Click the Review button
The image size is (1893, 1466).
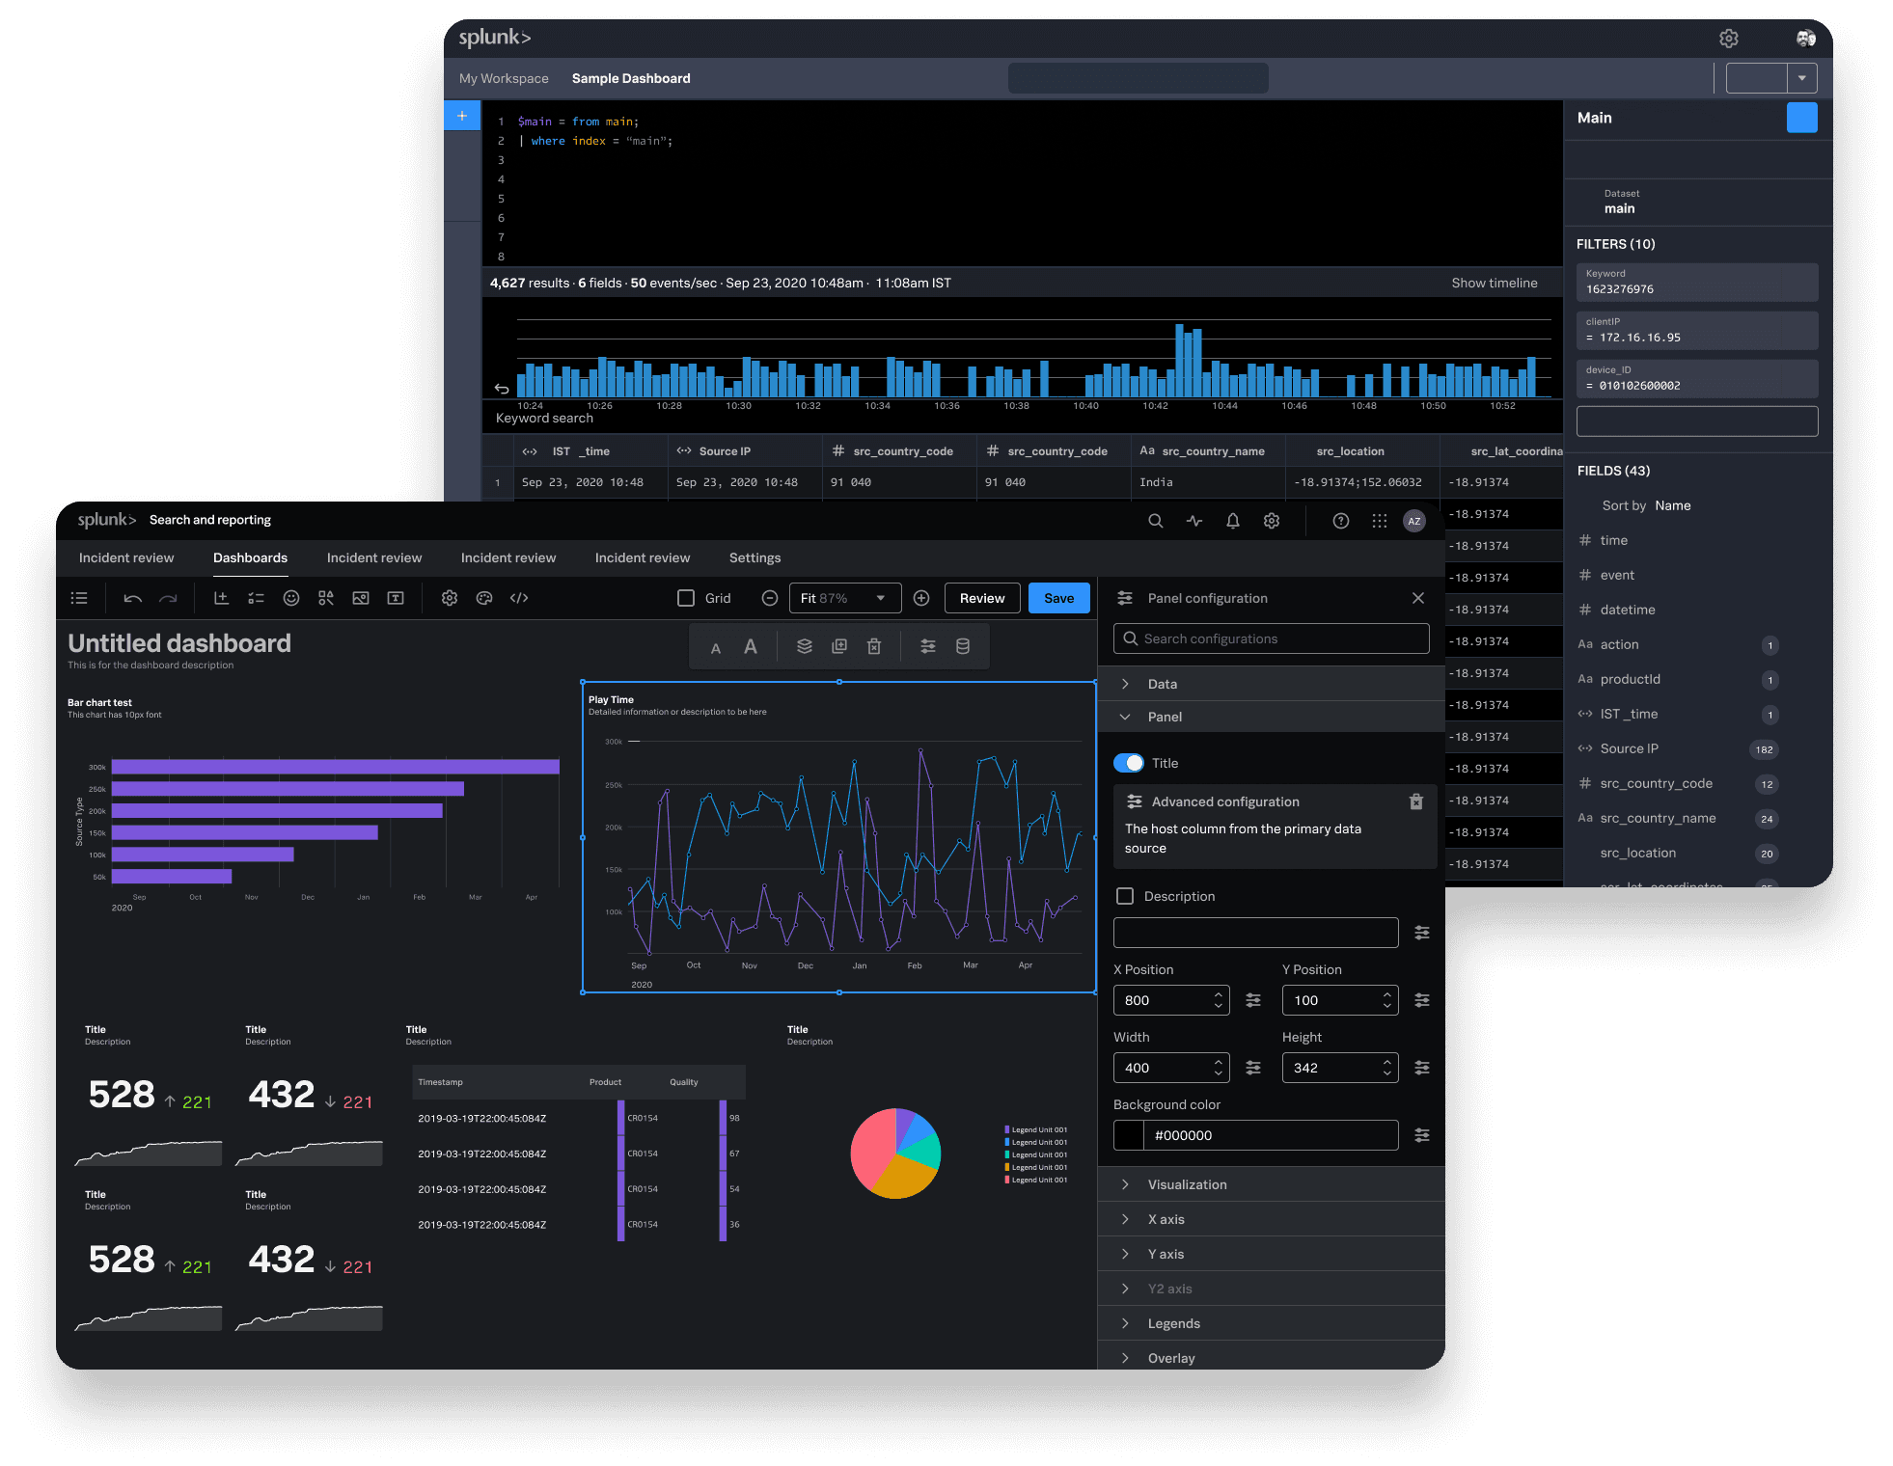[982, 598]
